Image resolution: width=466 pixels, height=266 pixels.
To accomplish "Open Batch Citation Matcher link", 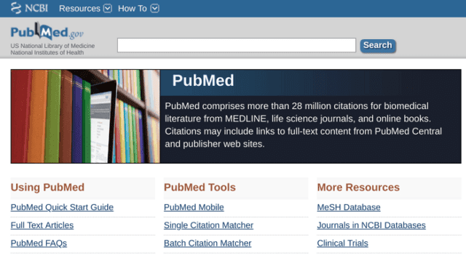I will point(208,243).
